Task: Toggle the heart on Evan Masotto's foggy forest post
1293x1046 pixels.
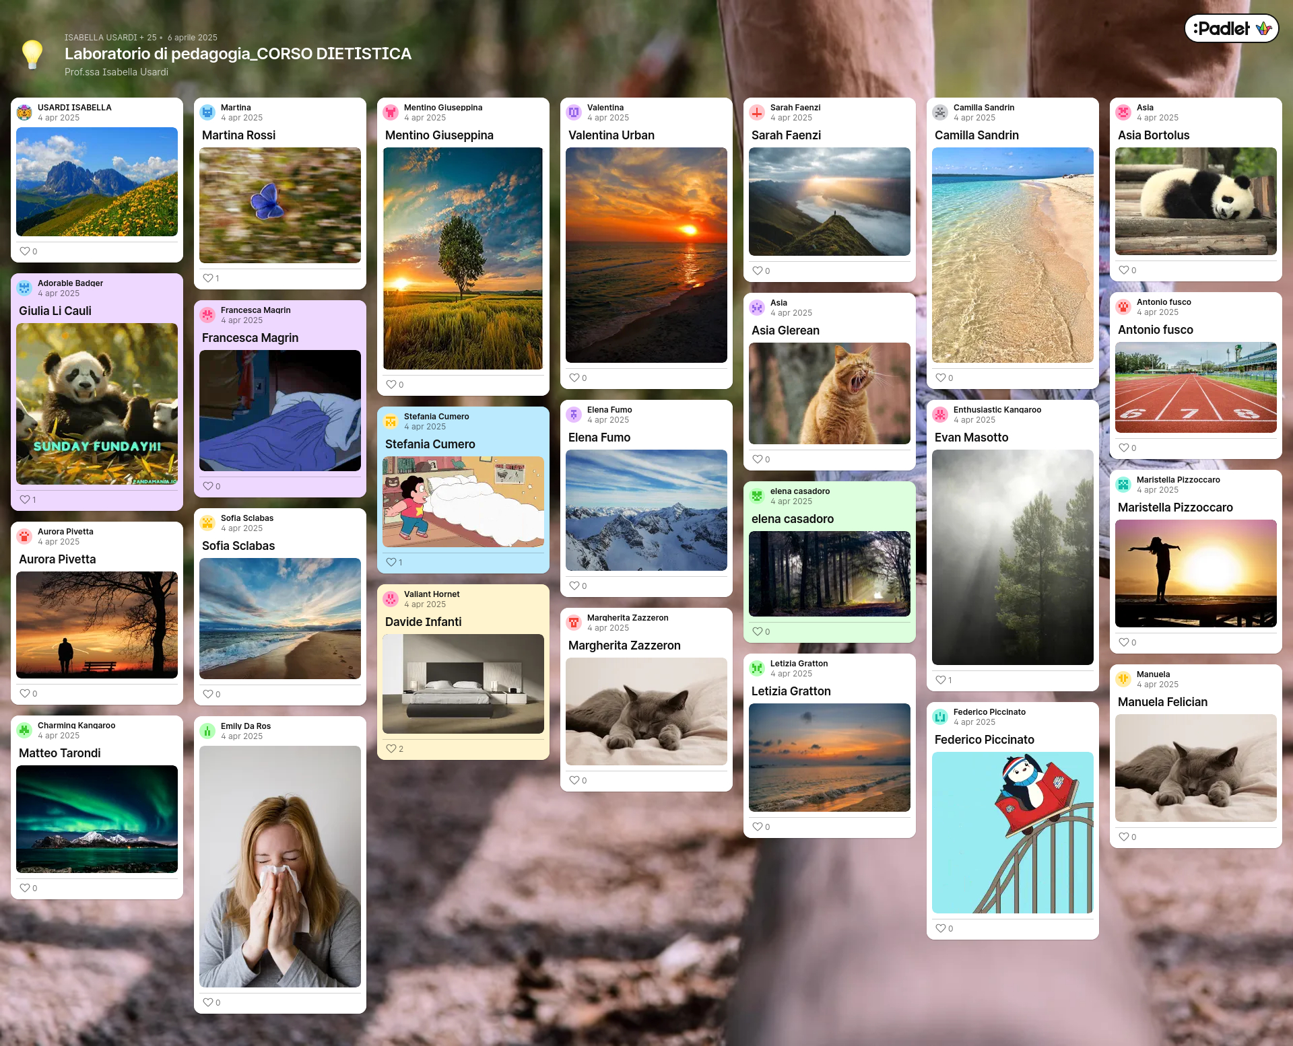Action: [x=940, y=680]
